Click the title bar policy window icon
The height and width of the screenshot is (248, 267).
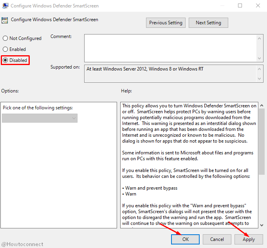[5, 6]
